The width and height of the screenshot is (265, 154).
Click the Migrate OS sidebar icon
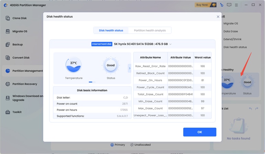coord(8,31)
